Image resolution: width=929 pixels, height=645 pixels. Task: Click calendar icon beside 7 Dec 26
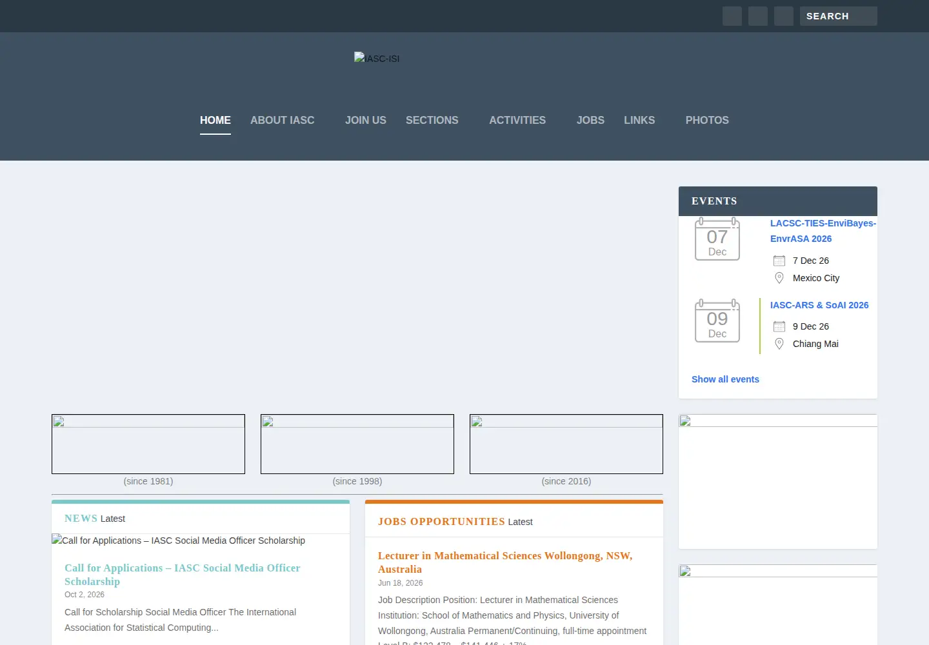(x=779, y=261)
